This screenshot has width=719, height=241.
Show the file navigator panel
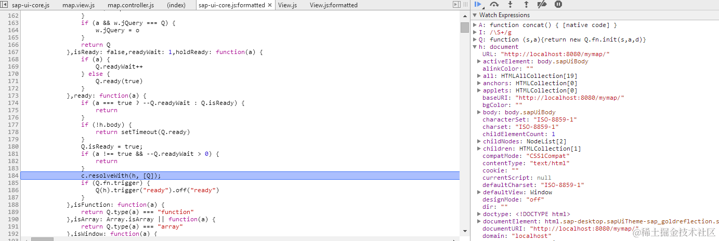point(4,5)
